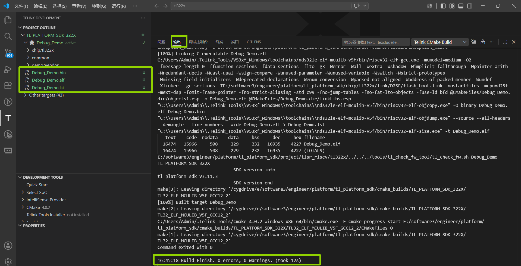521x266 pixels.
Task: Switch to the 终端 tab
Action: [219, 42]
